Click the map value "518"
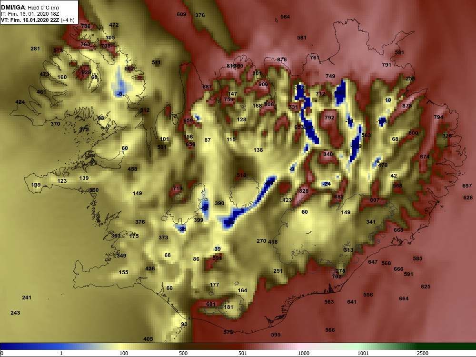This screenshot has width=476, height=357. tap(241, 175)
